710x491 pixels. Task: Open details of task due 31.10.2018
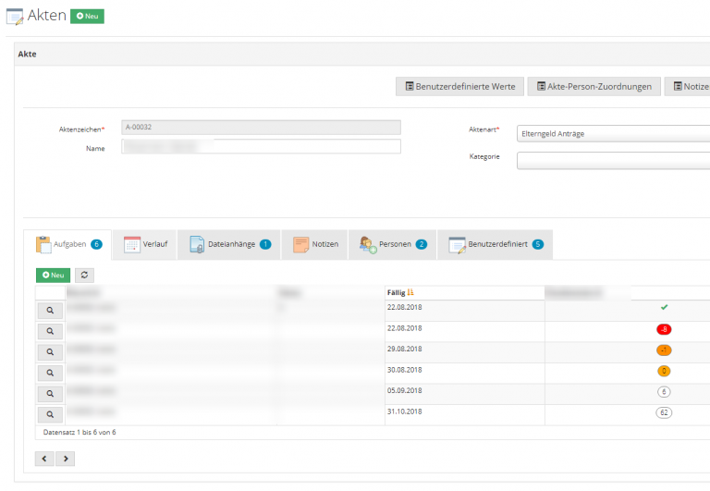tap(50, 415)
